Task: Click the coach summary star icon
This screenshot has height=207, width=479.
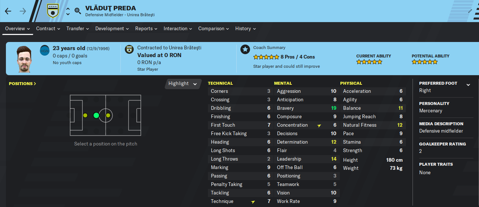Action: 245,49
